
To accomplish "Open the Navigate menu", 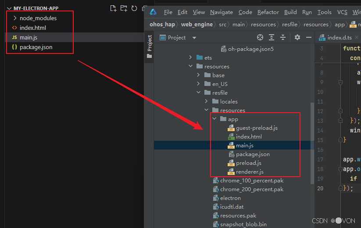I will (x=222, y=12).
